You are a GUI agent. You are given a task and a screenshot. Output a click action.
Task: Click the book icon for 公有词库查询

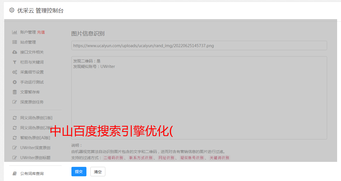click(x=15, y=174)
